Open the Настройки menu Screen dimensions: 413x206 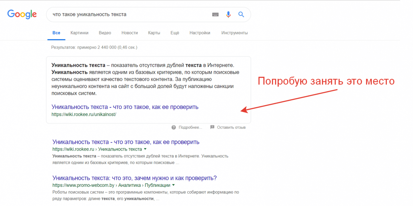pos(200,33)
